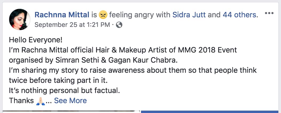Image resolution: width=281 pixels, height=113 pixels.
Task: Open the blue attached image on the right
Action: (210, 111)
